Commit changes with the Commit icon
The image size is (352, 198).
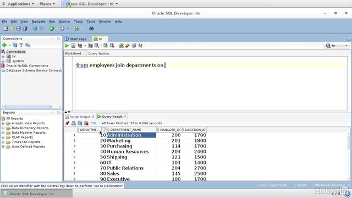coord(106,46)
